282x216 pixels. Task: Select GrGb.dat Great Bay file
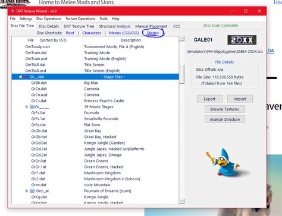95,131
